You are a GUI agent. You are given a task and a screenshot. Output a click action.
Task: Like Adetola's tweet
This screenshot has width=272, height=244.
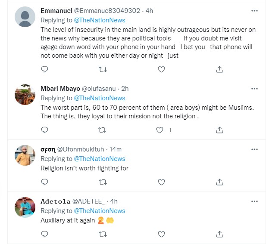161,235
